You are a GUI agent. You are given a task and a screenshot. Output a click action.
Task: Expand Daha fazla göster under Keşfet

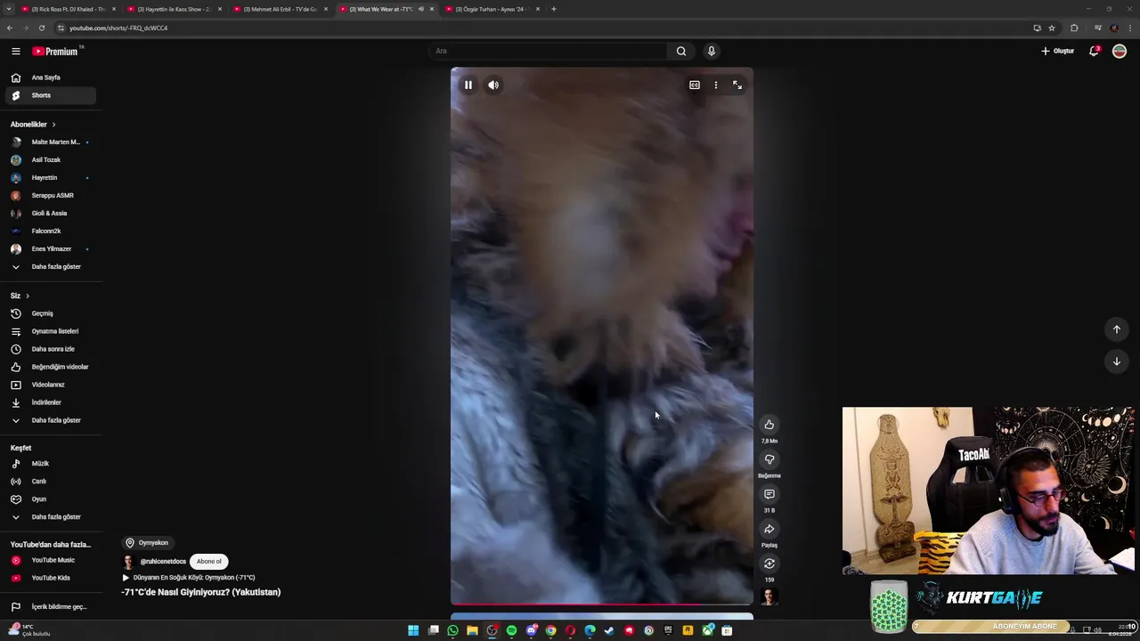[x=50, y=517]
